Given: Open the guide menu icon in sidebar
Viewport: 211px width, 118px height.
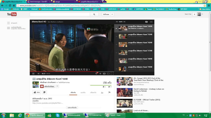Looking at the screenshot, I should 8,23.
